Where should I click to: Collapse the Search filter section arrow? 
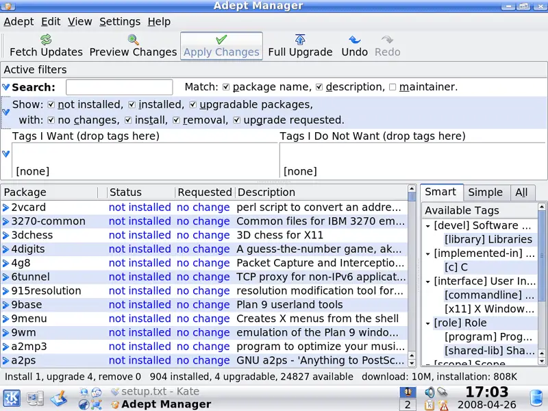6,87
